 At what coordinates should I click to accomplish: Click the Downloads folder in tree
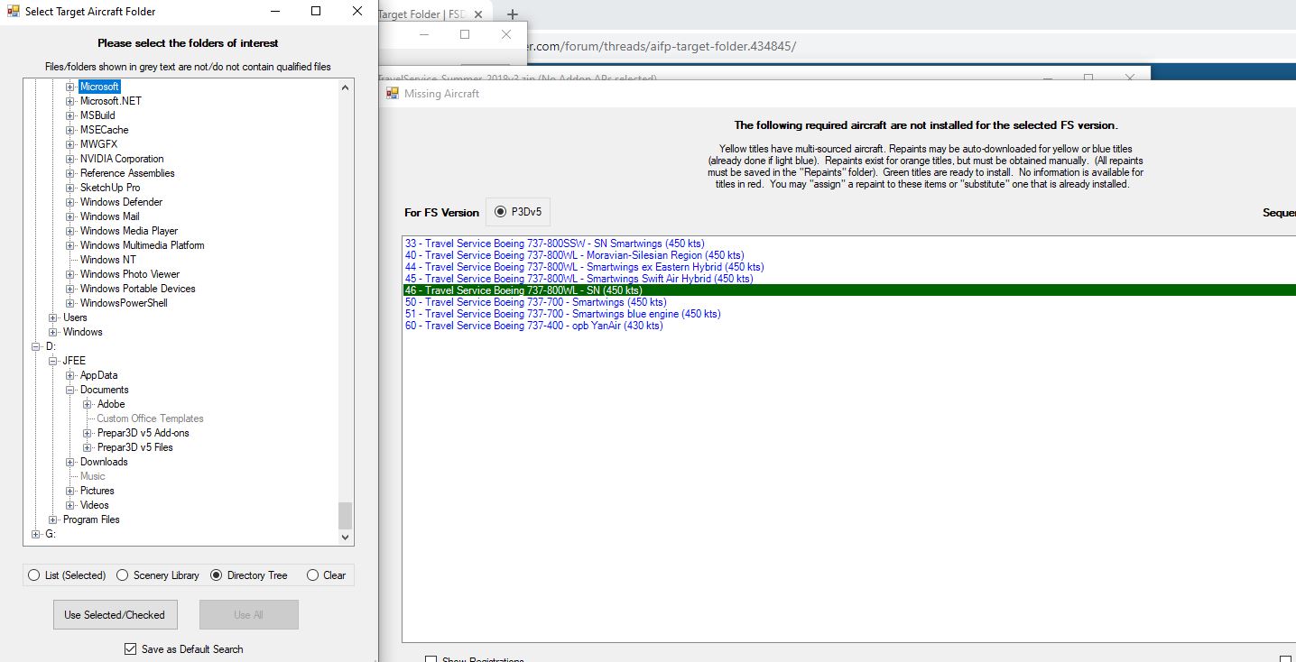tap(104, 462)
